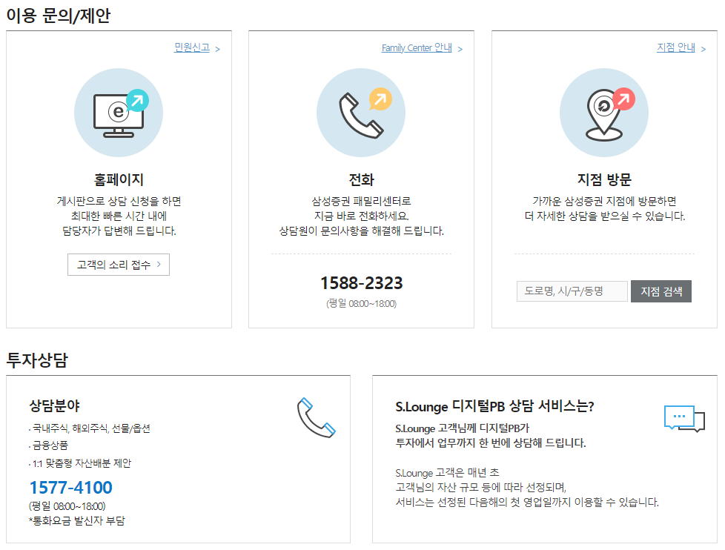725x550 pixels.
Task: Click the arrow next to 지점 안내
Action: point(704,49)
